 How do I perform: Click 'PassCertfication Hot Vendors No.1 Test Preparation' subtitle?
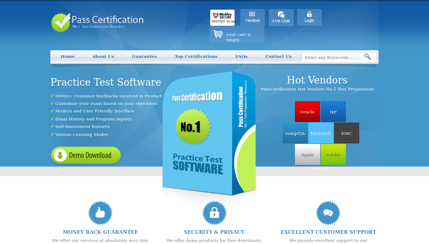click(317, 89)
